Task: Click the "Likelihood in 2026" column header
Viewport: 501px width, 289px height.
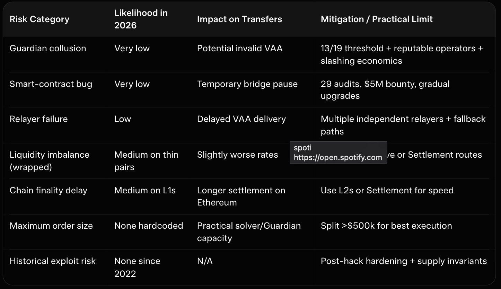Action: (141, 19)
